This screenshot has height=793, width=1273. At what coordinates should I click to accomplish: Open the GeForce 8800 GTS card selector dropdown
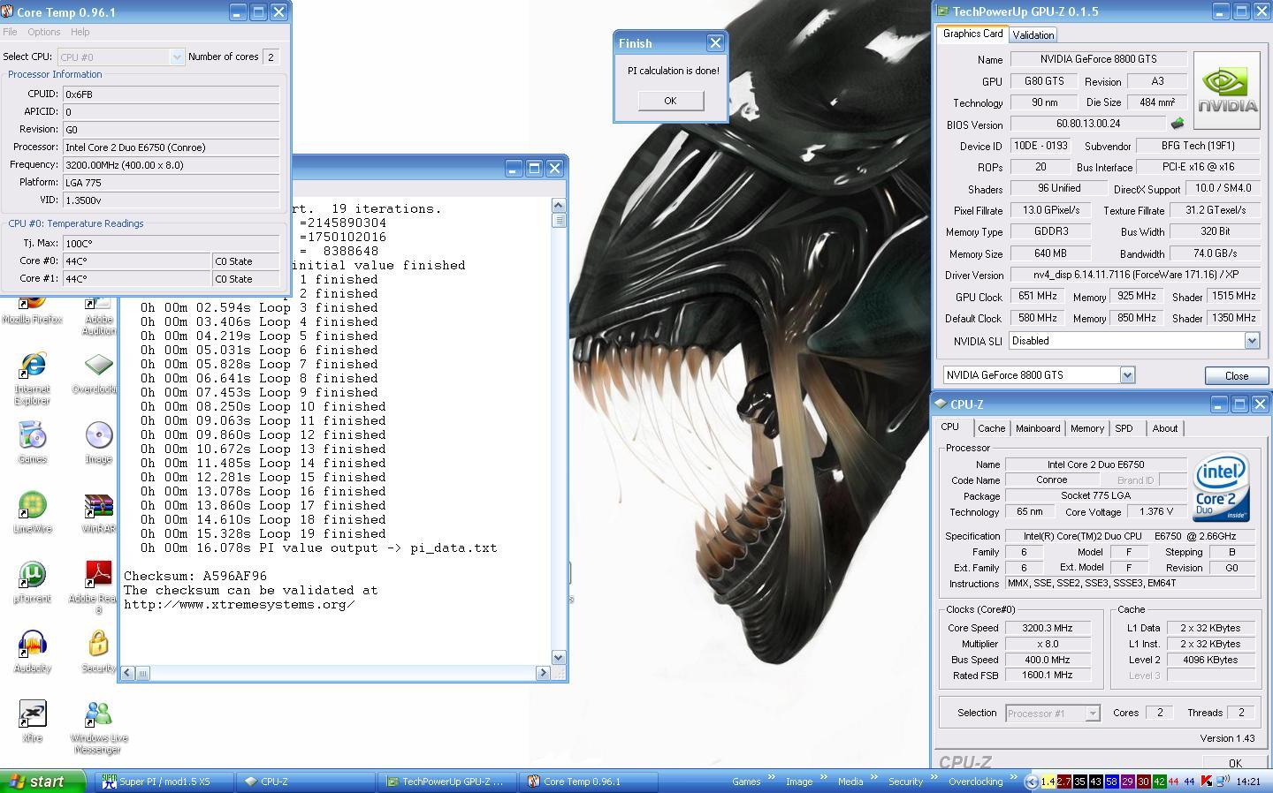point(1126,375)
